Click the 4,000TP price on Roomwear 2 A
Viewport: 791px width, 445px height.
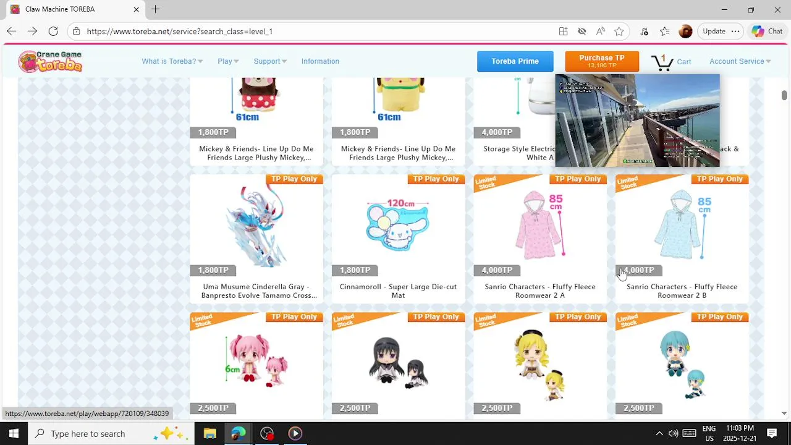pos(497,270)
